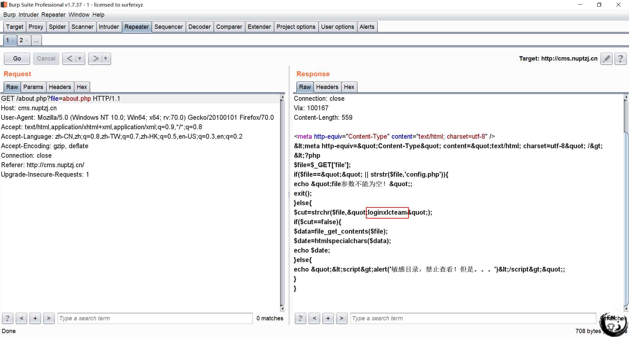Image resolution: width=629 pixels, height=337 pixels.
Task: Send the request with the Go button
Action: pos(17,59)
